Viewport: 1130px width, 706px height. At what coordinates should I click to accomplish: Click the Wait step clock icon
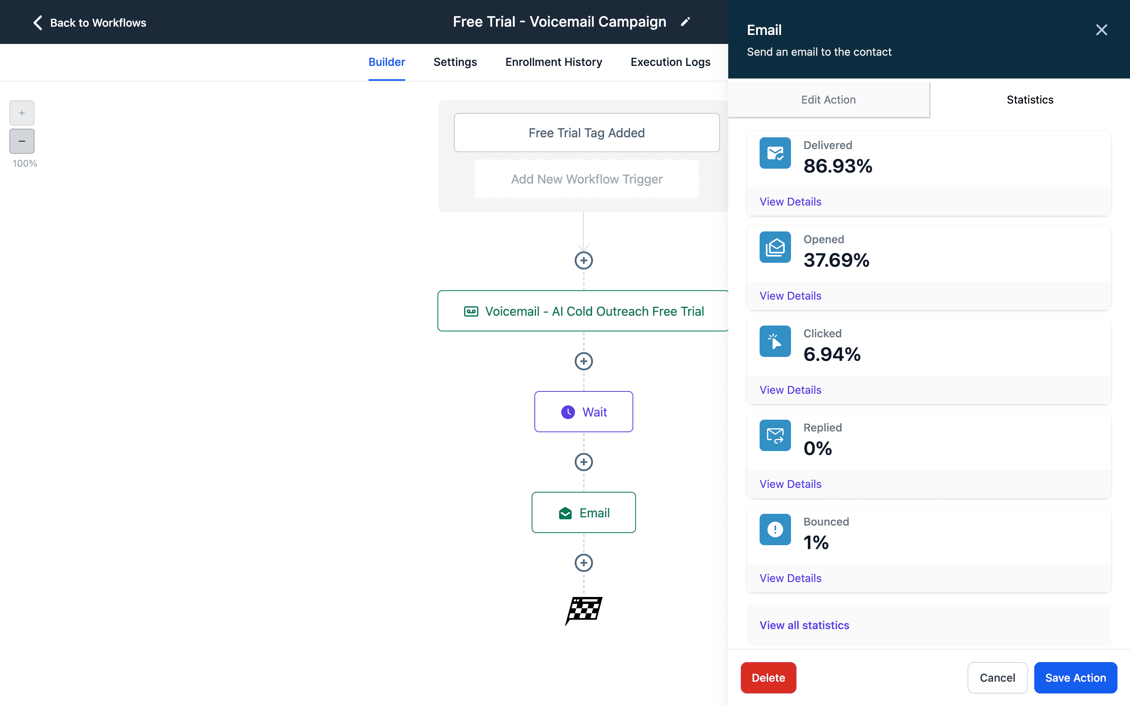[x=567, y=411]
